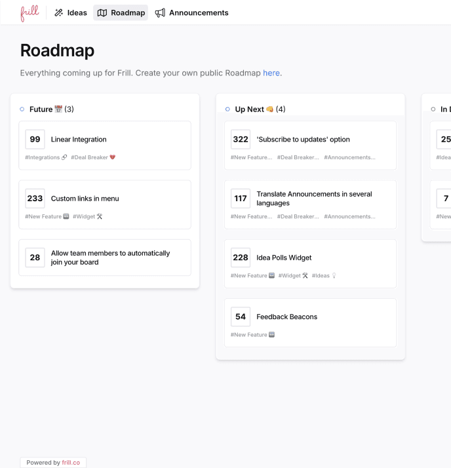451x468 pixels.
Task: Click #New Feature tag under Feedback Beacons
Action: [252, 334]
